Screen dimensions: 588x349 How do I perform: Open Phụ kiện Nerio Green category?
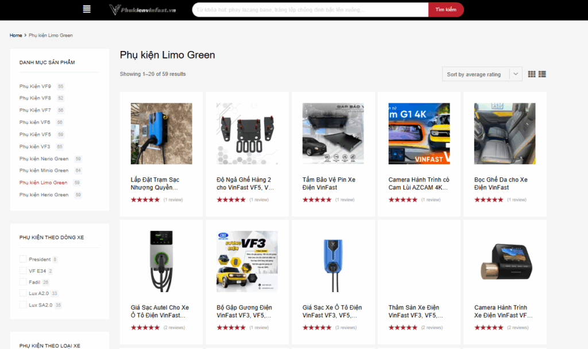coord(44,158)
